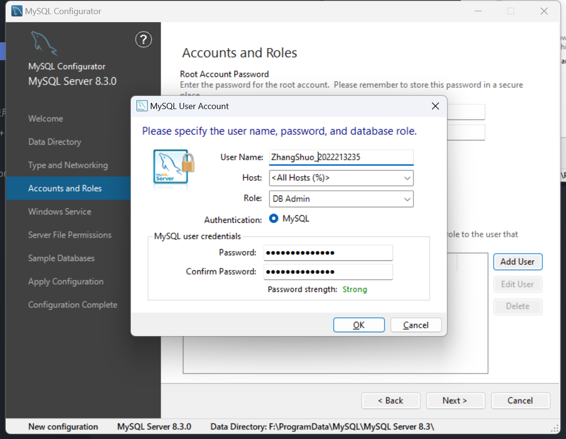Click New configuration in the status bar

[63, 427]
